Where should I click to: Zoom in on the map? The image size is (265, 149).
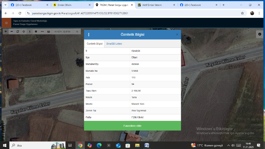point(5,31)
